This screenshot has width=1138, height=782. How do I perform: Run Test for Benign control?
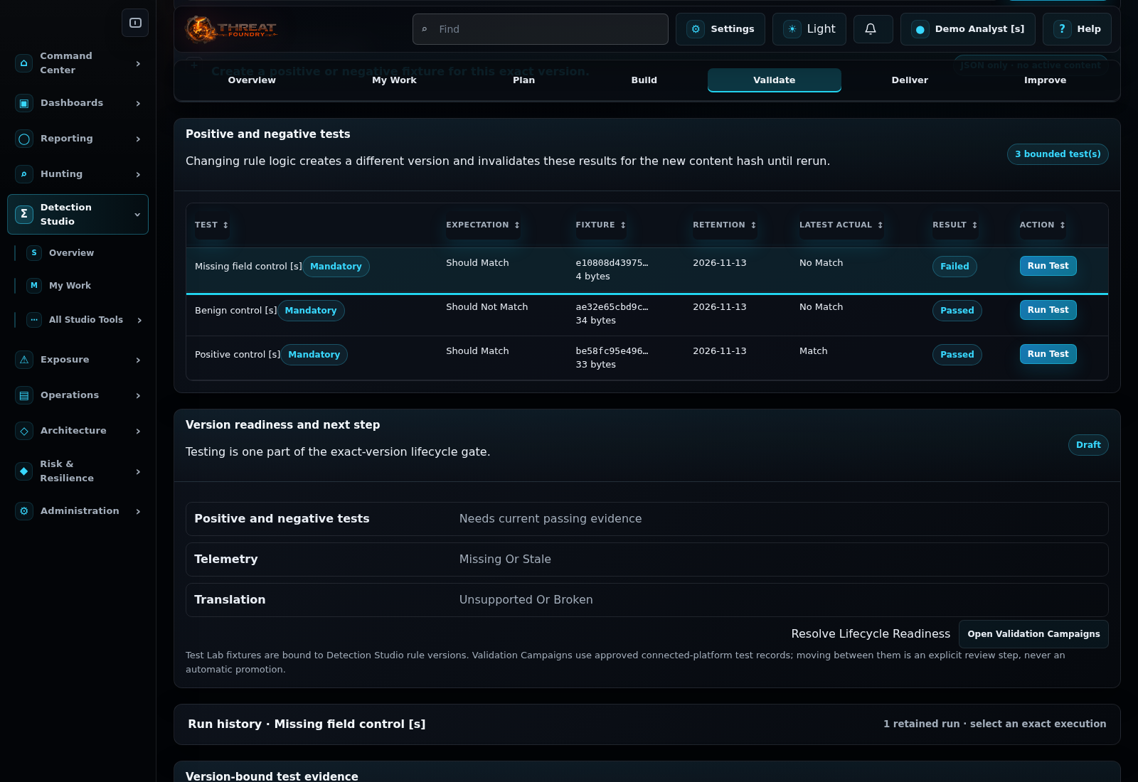[x=1048, y=310]
